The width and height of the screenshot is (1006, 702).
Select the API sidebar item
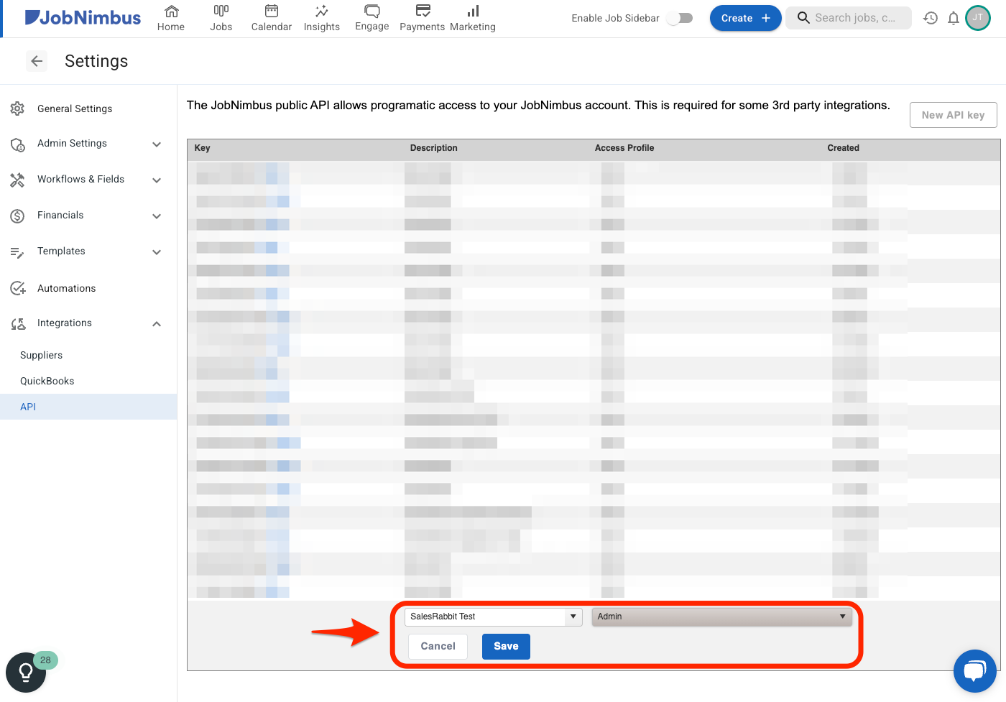click(88, 407)
